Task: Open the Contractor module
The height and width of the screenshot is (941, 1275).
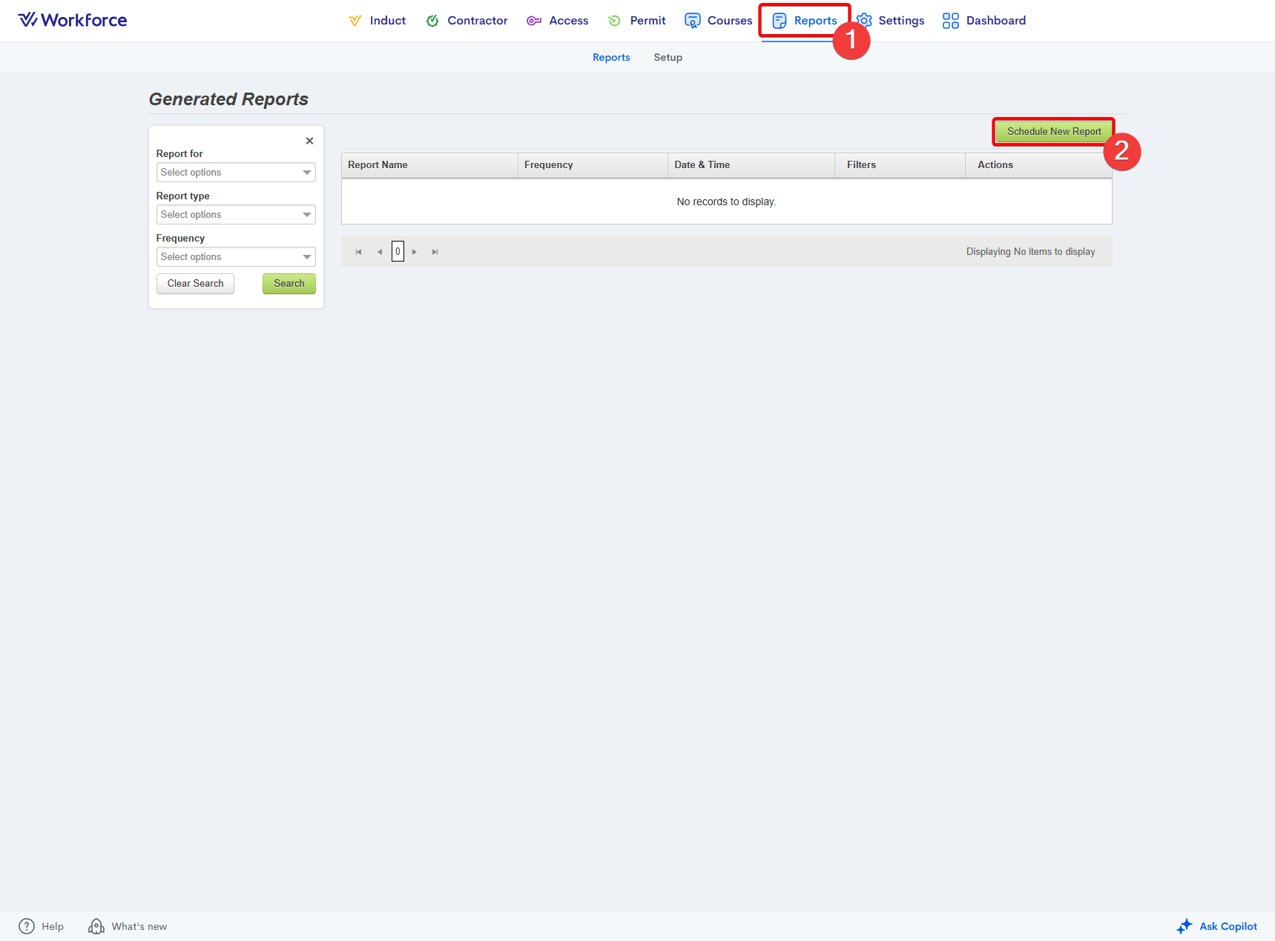Action: tap(467, 21)
